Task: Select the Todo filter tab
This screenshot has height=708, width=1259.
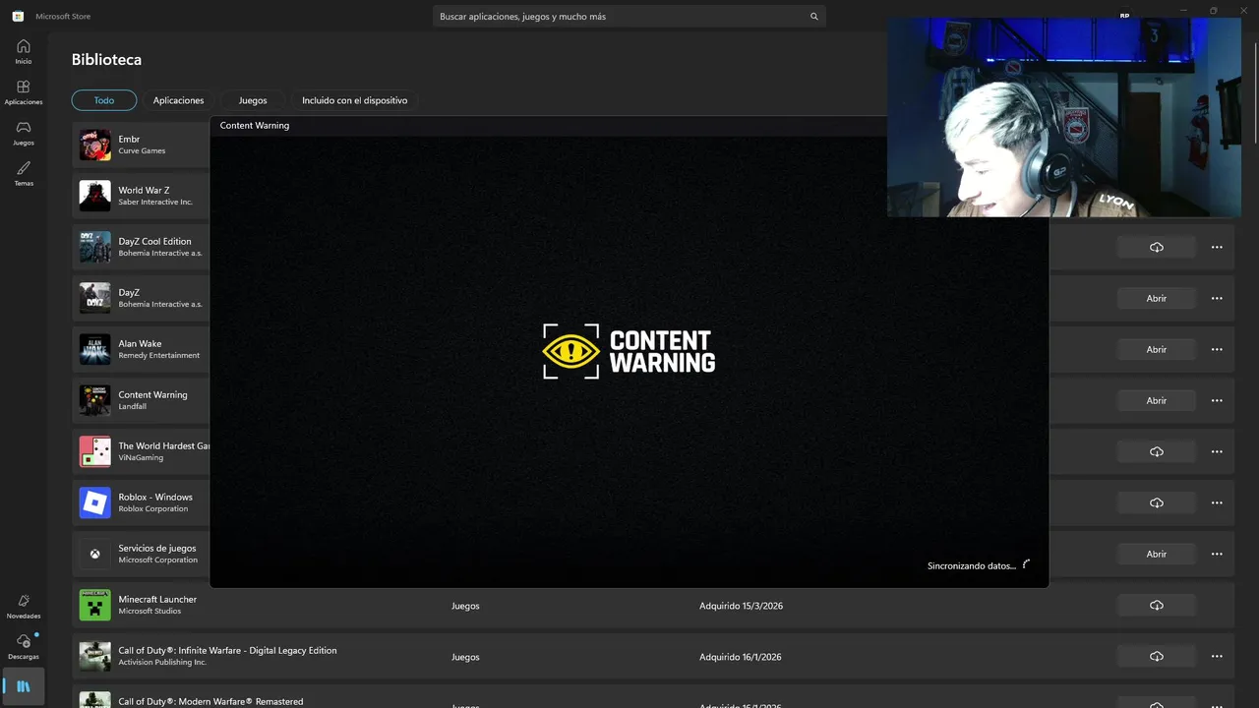Action: (104, 100)
